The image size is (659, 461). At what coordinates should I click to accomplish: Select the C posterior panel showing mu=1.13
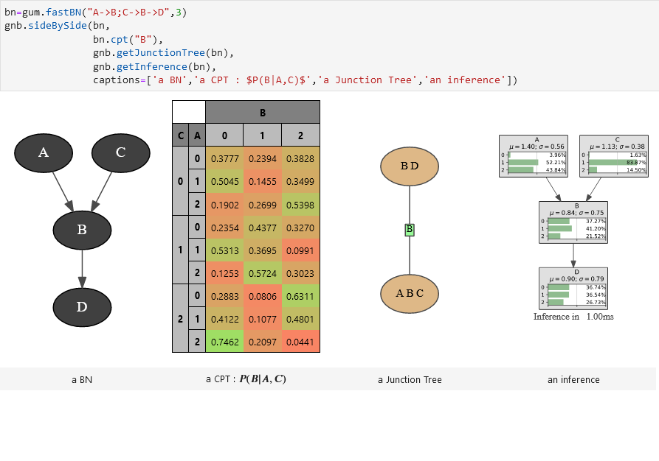(615, 155)
